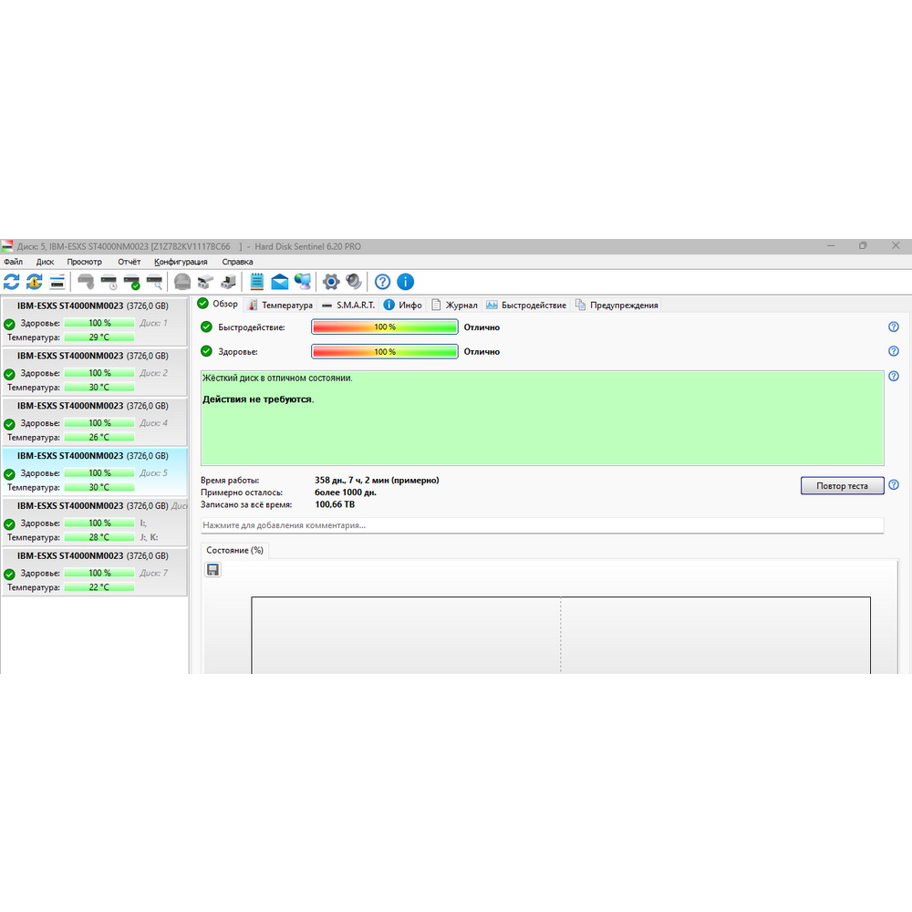Click help icon beside the Быстродействие bar

pos(894,326)
